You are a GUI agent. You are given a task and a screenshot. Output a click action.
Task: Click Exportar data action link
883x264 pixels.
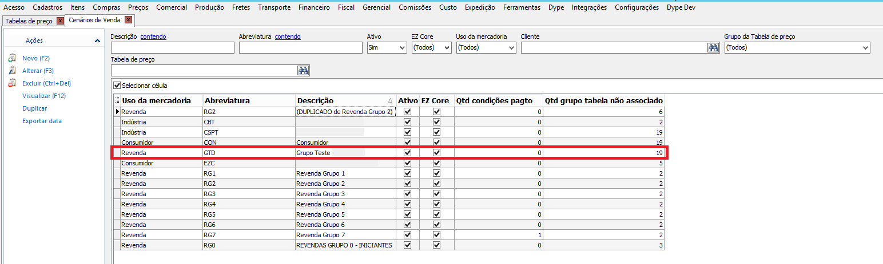[42, 121]
